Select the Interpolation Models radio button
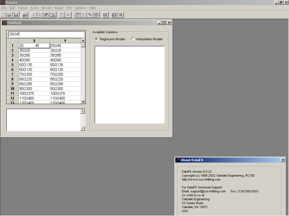This screenshot has width=289, height=216. pos(133,39)
